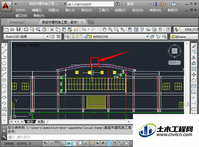Toggle Infer Constraints in status bar

[x=45, y=143]
